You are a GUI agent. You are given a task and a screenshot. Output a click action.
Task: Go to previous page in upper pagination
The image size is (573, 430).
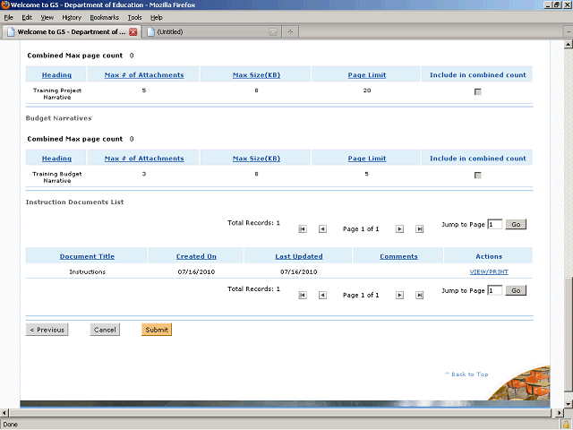322,229
